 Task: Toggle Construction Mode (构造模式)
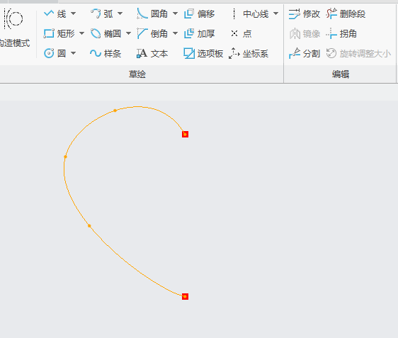(14, 28)
